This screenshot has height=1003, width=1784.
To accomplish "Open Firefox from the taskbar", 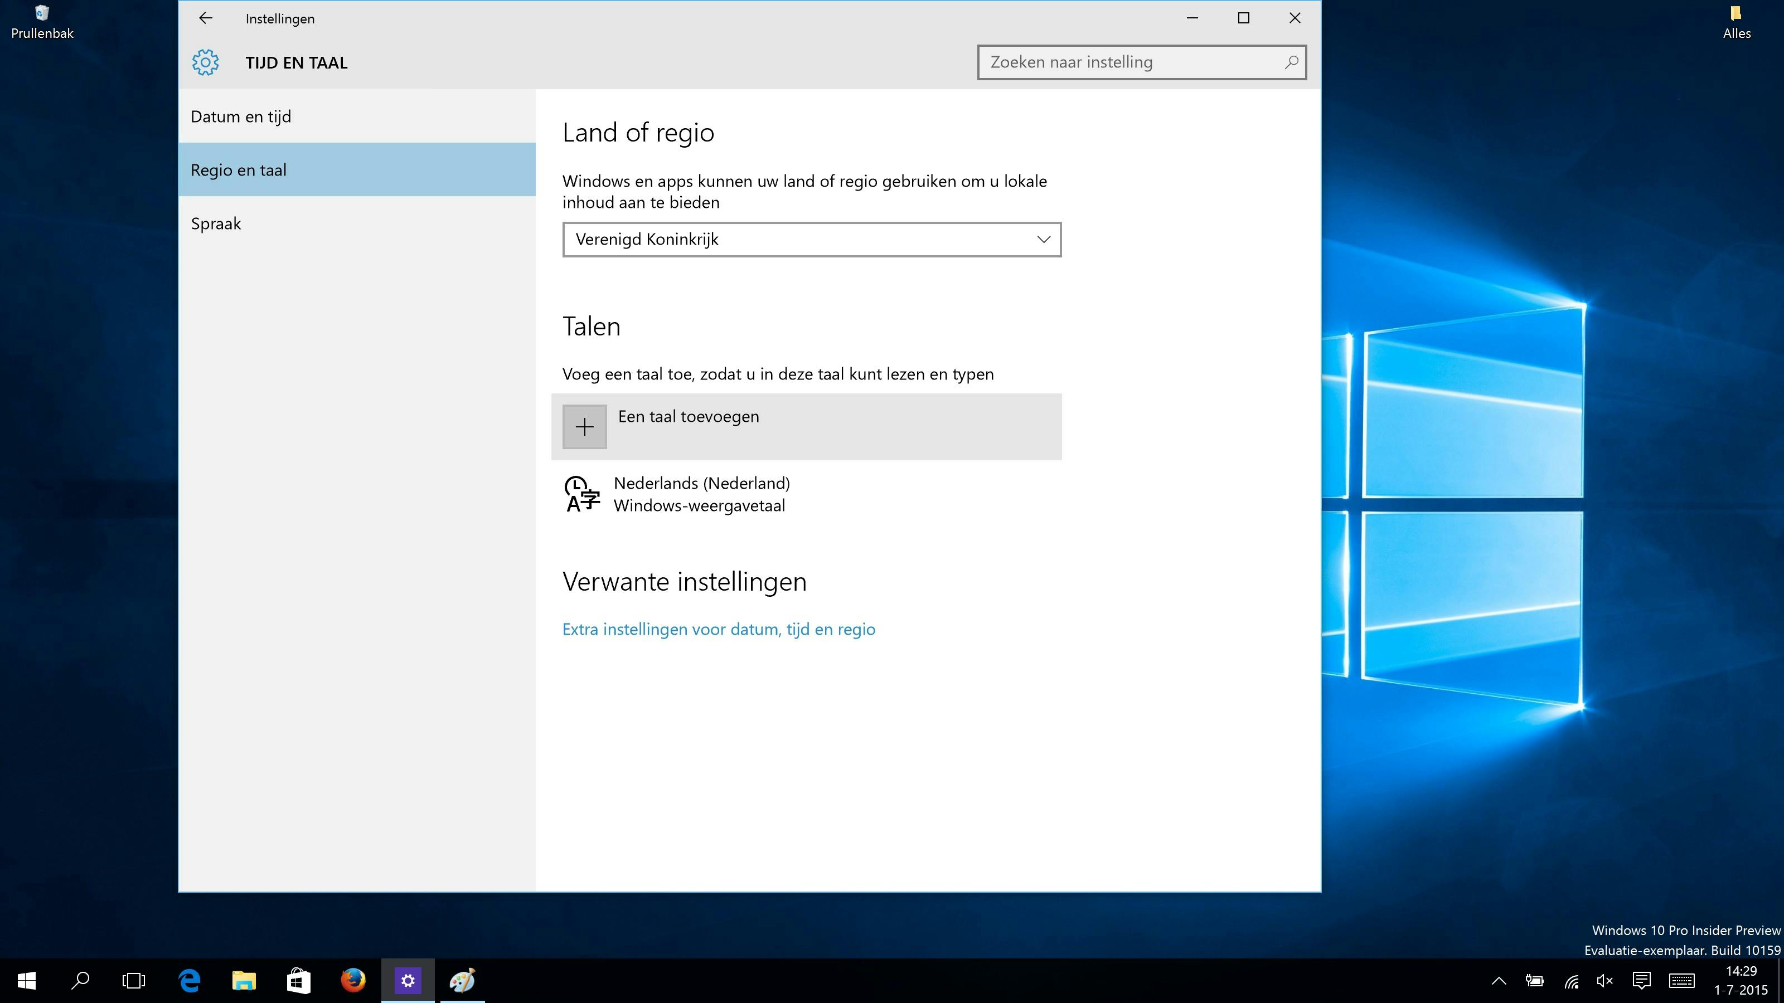I will pyautogui.click(x=352, y=981).
